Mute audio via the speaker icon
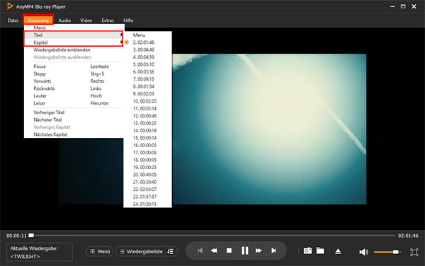 point(363,252)
